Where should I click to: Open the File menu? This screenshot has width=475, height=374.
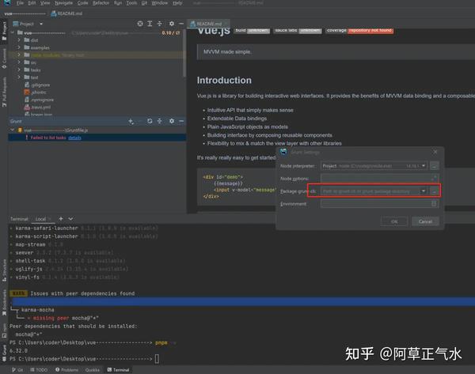[20, 3]
